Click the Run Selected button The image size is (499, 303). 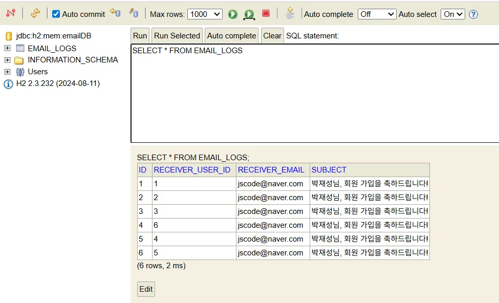[x=177, y=36]
